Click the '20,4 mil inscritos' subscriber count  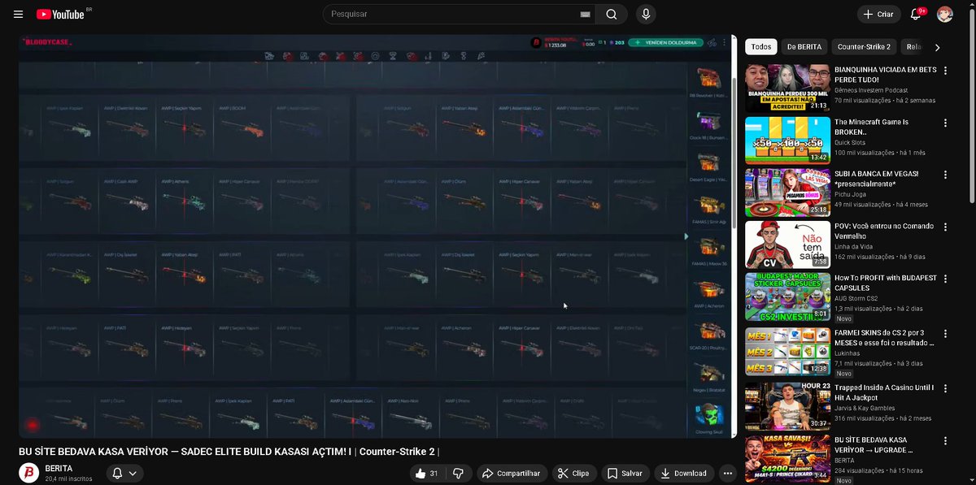pos(68,479)
